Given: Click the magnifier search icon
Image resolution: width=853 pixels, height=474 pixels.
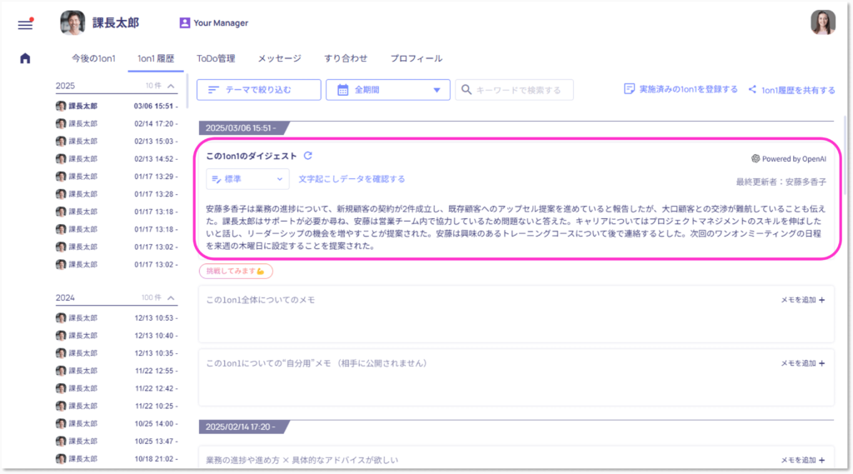Looking at the screenshot, I should [466, 89].
